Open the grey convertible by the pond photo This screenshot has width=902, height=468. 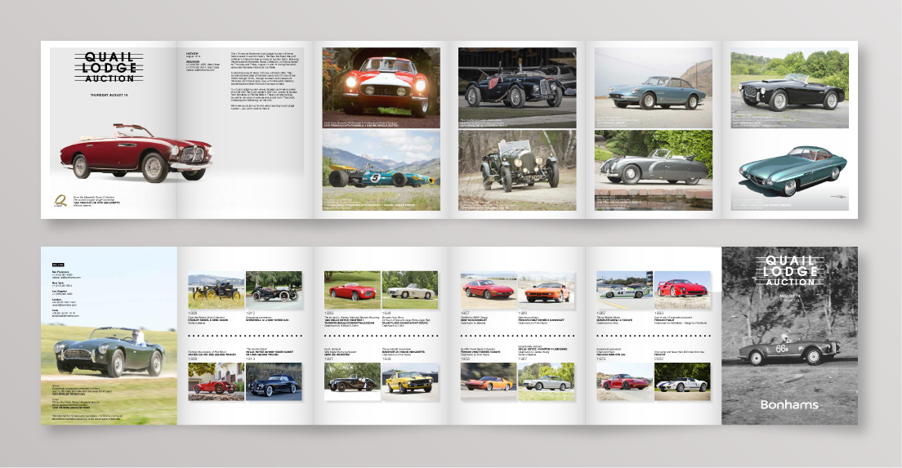(654, 170)
